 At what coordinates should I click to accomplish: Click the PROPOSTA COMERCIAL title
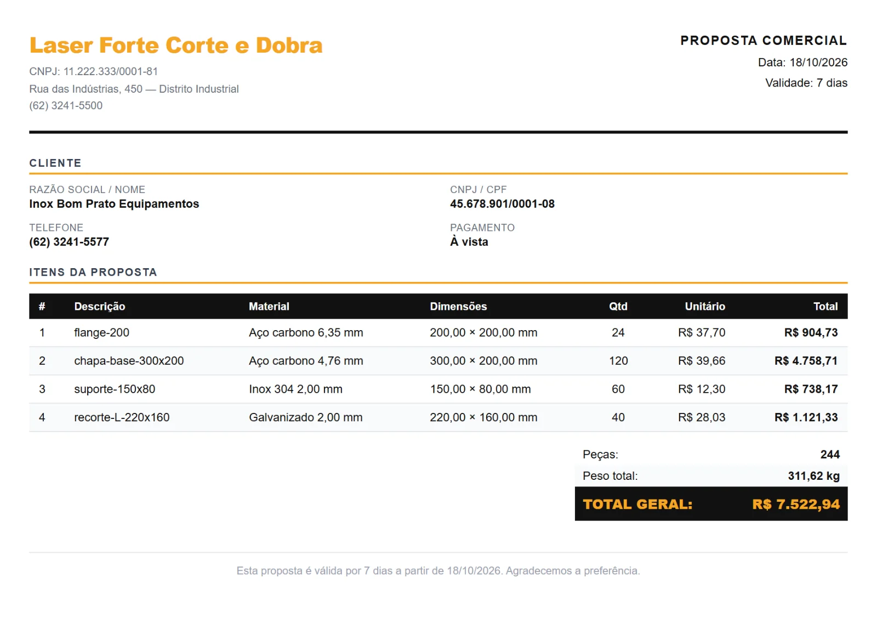tap(764, 41)
